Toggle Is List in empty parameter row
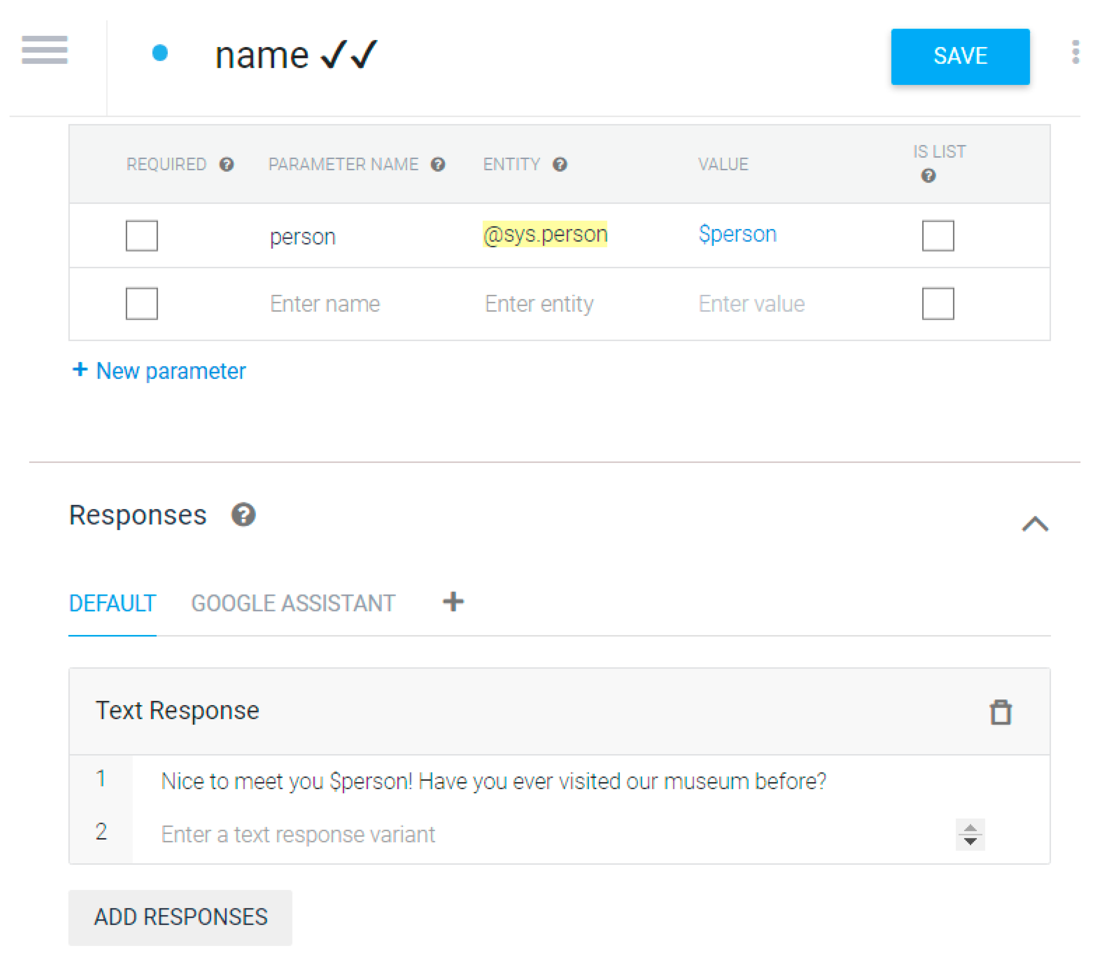1106x961 pixels. pyautogui.click(x=938, y=304)
